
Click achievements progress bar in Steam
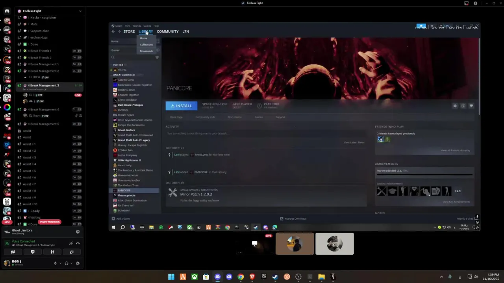(x=424, y=175)
